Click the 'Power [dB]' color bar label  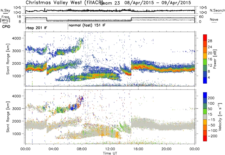215,59
